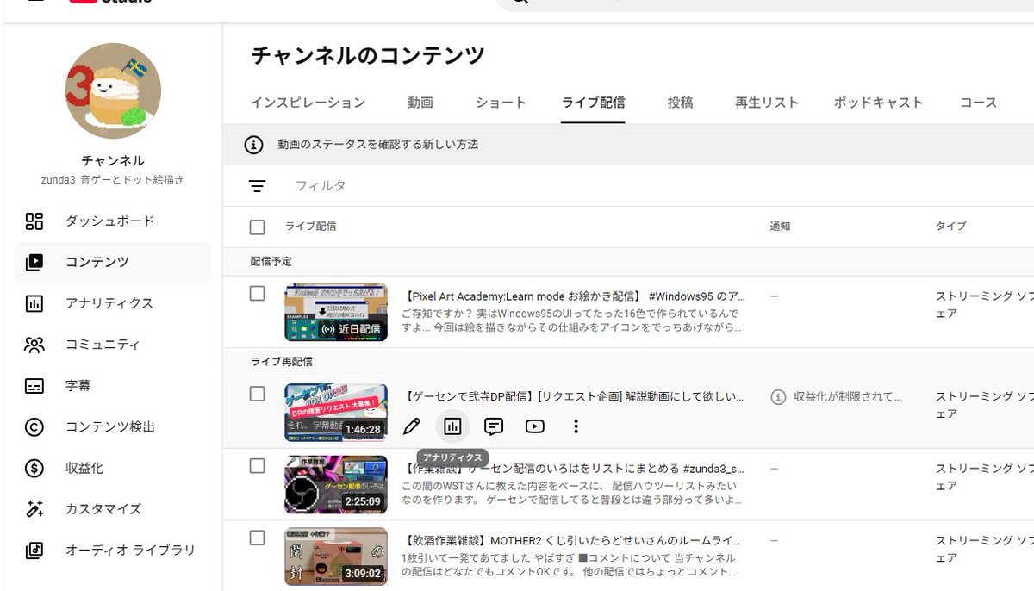
Task: Open the 収益化 dollar icon
Action: click(34, 468)
